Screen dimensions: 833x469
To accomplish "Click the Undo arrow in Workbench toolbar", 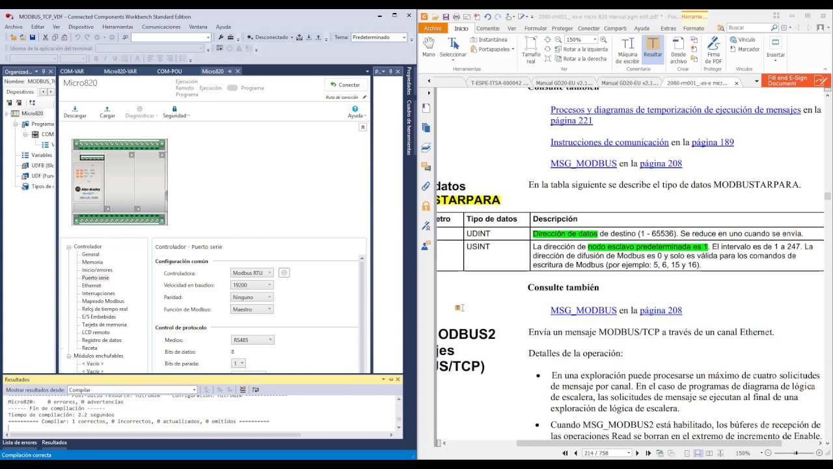I will 78,37.
